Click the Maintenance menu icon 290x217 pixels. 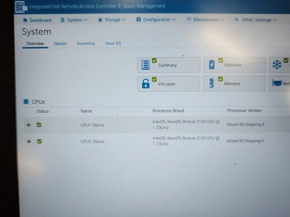[x=188, y=20]
